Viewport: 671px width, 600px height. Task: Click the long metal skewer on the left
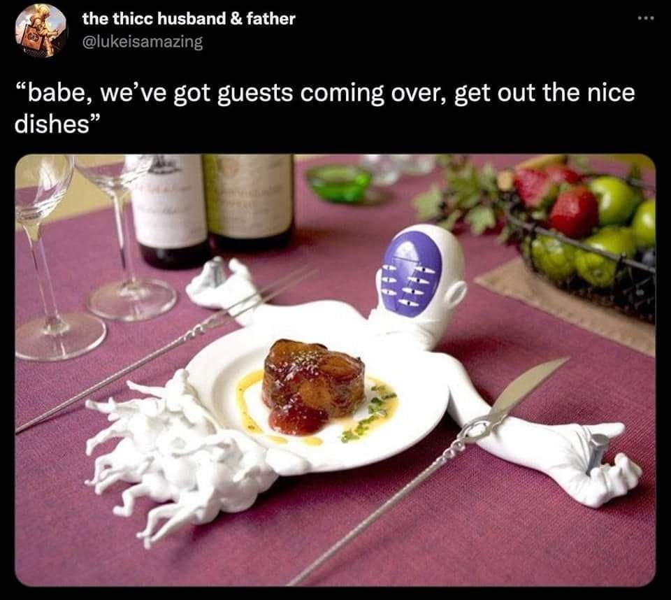167,350
